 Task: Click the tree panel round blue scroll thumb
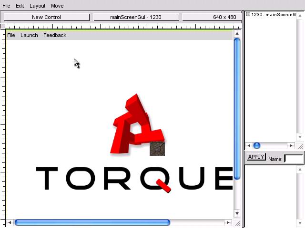257,145
